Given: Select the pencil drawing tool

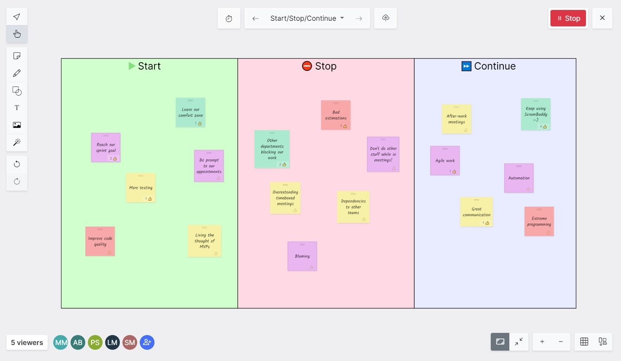Looking at the screenshot, I should (x=16, y=73).
